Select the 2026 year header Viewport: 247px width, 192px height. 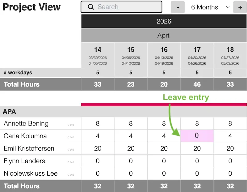point(164,21)
